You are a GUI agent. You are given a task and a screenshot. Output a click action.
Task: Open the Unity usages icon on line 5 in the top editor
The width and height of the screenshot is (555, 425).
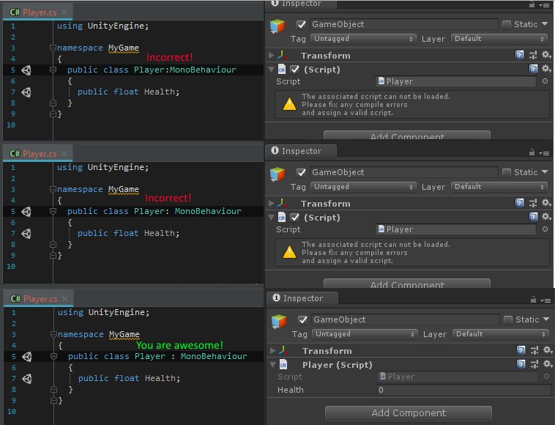(x=26, y=70)
